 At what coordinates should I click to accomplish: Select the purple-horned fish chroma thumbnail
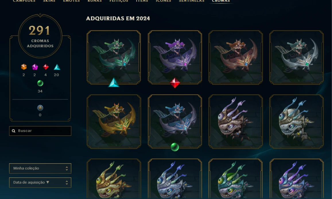point(296,179)
